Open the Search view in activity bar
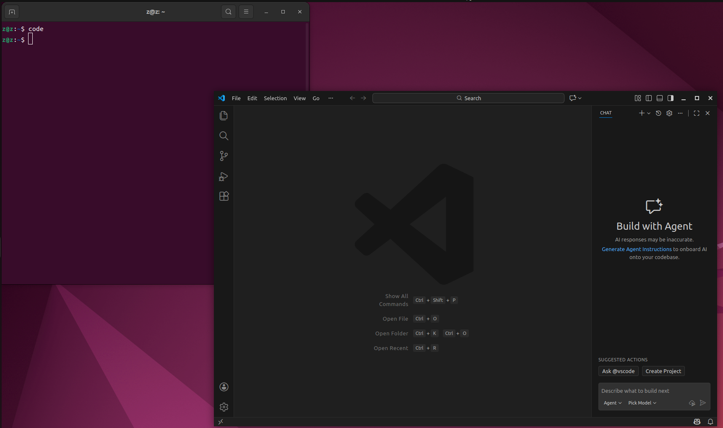The image size is (723, 428). (224, 136)
